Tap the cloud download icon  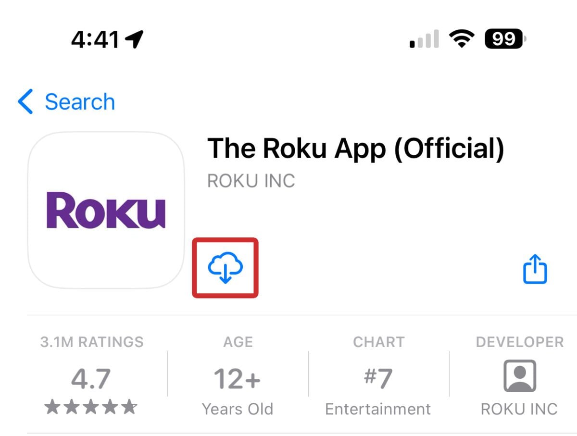(x=225, y=268)
